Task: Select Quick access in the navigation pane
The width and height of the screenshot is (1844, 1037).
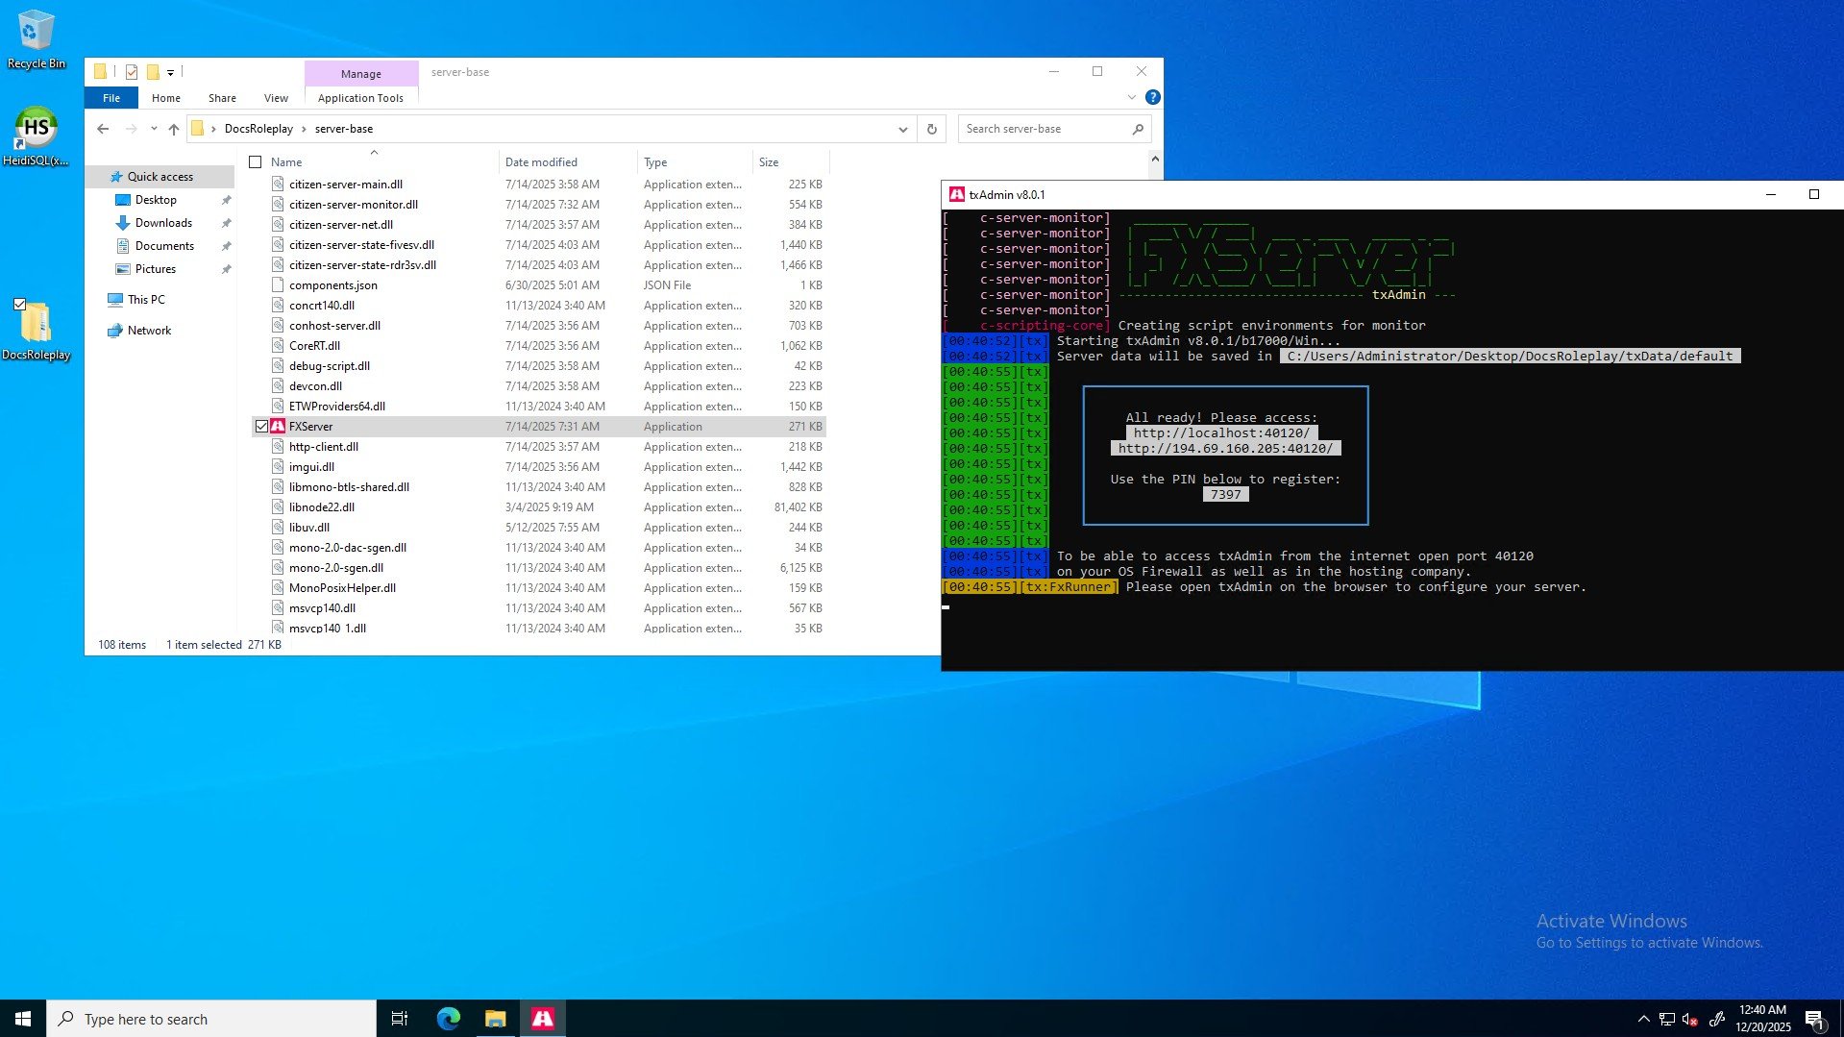Action: [x=160, y=177]
